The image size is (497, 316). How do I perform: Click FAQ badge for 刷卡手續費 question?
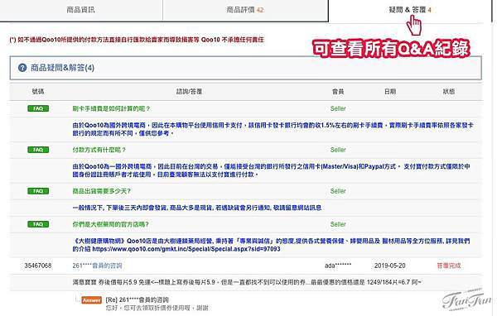pyautogui.click(x=38, y=108)
